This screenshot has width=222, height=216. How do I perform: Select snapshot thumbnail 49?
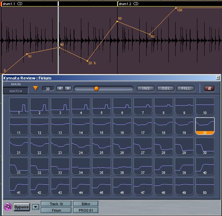tap(184, 186)
